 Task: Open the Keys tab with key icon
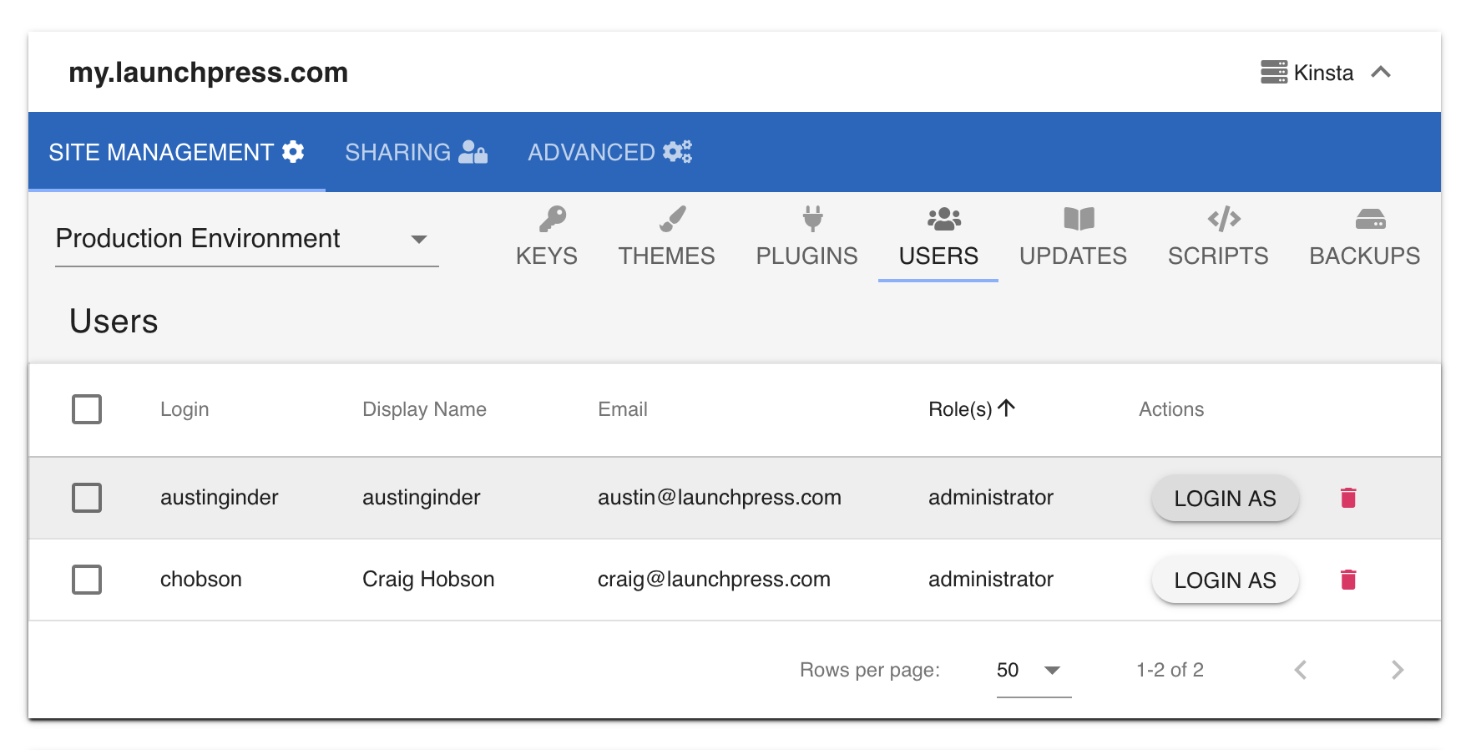(547, 237)
